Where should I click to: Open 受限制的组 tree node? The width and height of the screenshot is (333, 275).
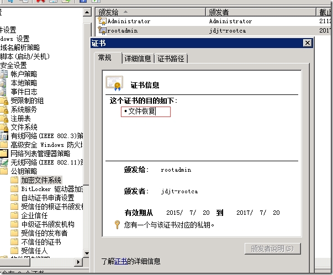(x=27, y=101)
